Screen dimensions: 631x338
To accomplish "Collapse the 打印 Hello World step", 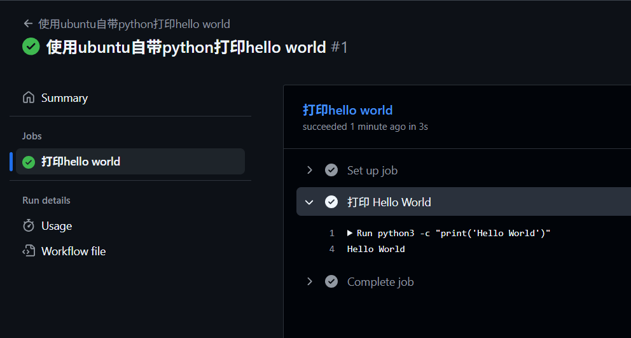I will (x=310, y=202).
